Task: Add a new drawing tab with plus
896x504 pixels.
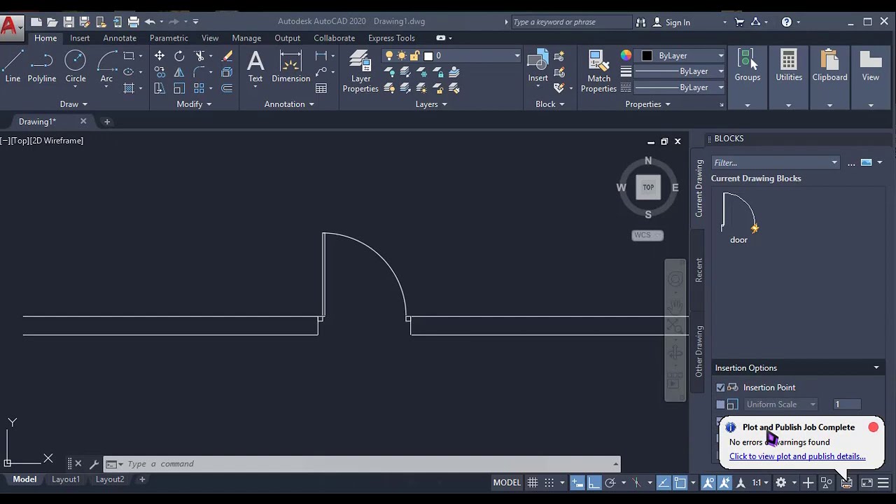Action: [107, 122]
